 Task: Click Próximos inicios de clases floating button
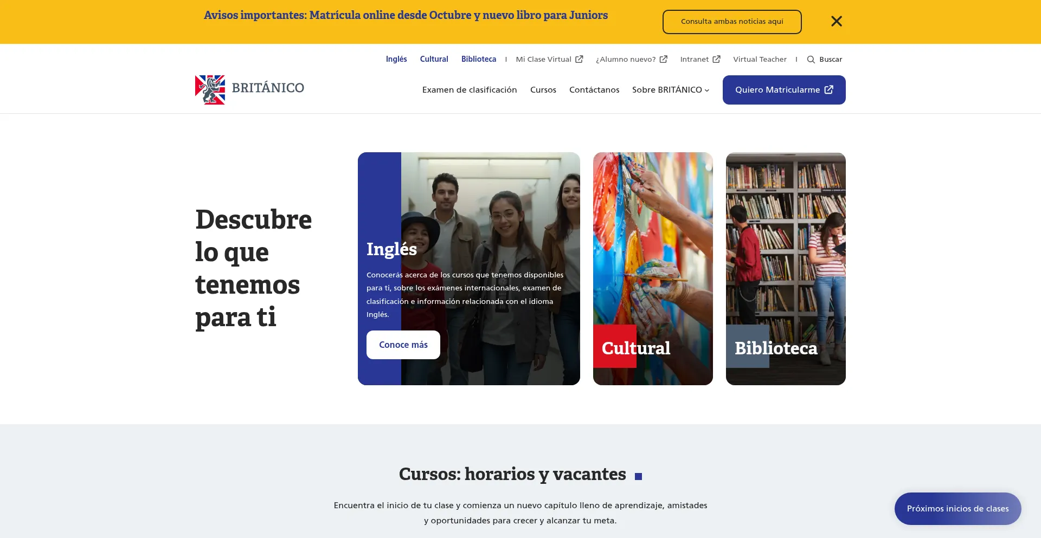958,509
